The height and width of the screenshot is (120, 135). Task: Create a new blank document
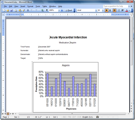pos(4,11)
